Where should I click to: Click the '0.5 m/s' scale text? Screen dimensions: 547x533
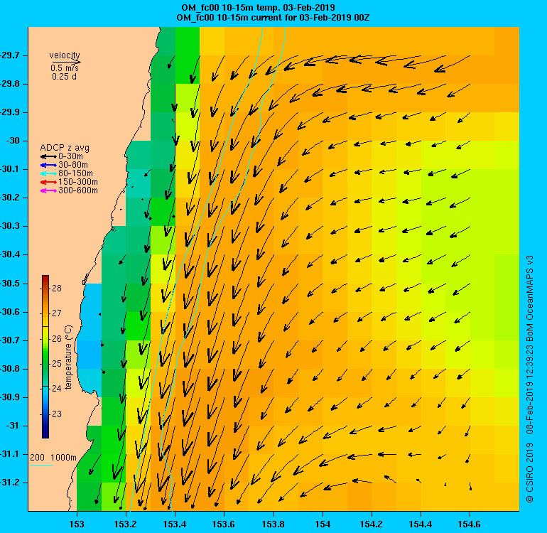click(x=65, y=68)
